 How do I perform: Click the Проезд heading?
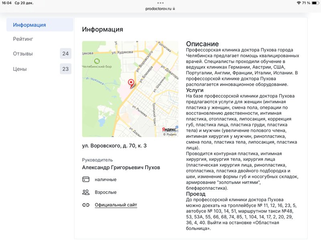[196, 194]
